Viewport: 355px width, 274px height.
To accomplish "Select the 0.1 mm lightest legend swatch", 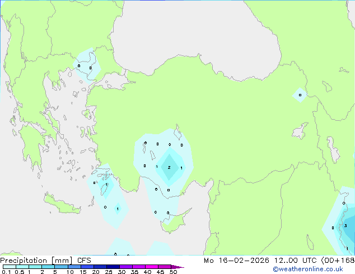I will (8, 267).
